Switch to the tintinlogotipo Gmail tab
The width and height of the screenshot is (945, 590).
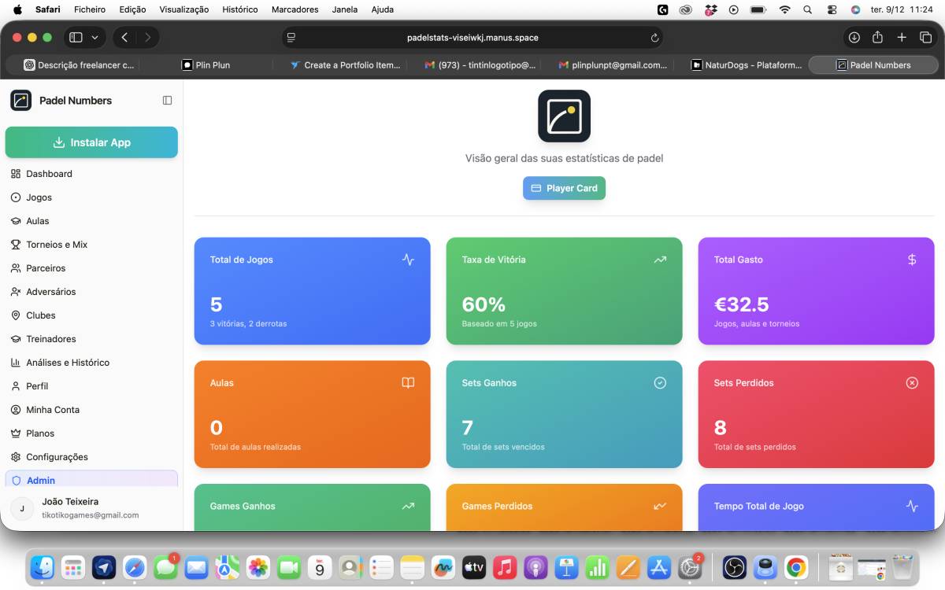coord(480,65)
